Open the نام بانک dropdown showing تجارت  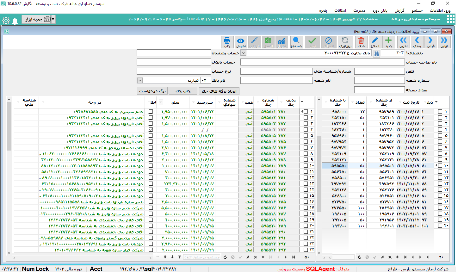[x=140, y=81]
